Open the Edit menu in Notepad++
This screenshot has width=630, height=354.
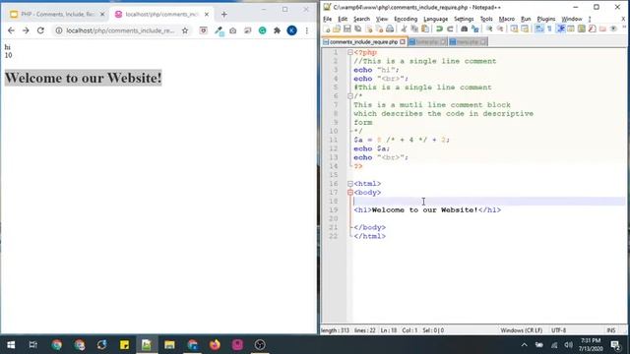point(343,19)
